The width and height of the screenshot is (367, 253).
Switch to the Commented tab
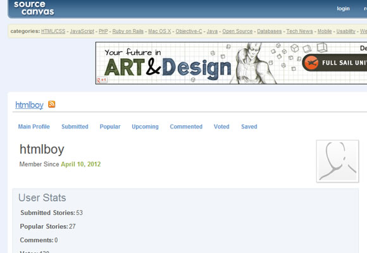tap(186, 126)
